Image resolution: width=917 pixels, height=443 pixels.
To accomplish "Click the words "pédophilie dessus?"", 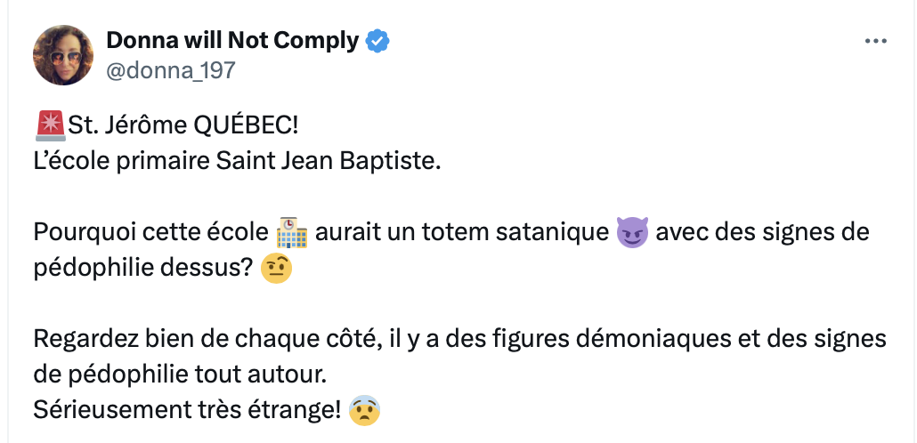I will coord(142,269).
